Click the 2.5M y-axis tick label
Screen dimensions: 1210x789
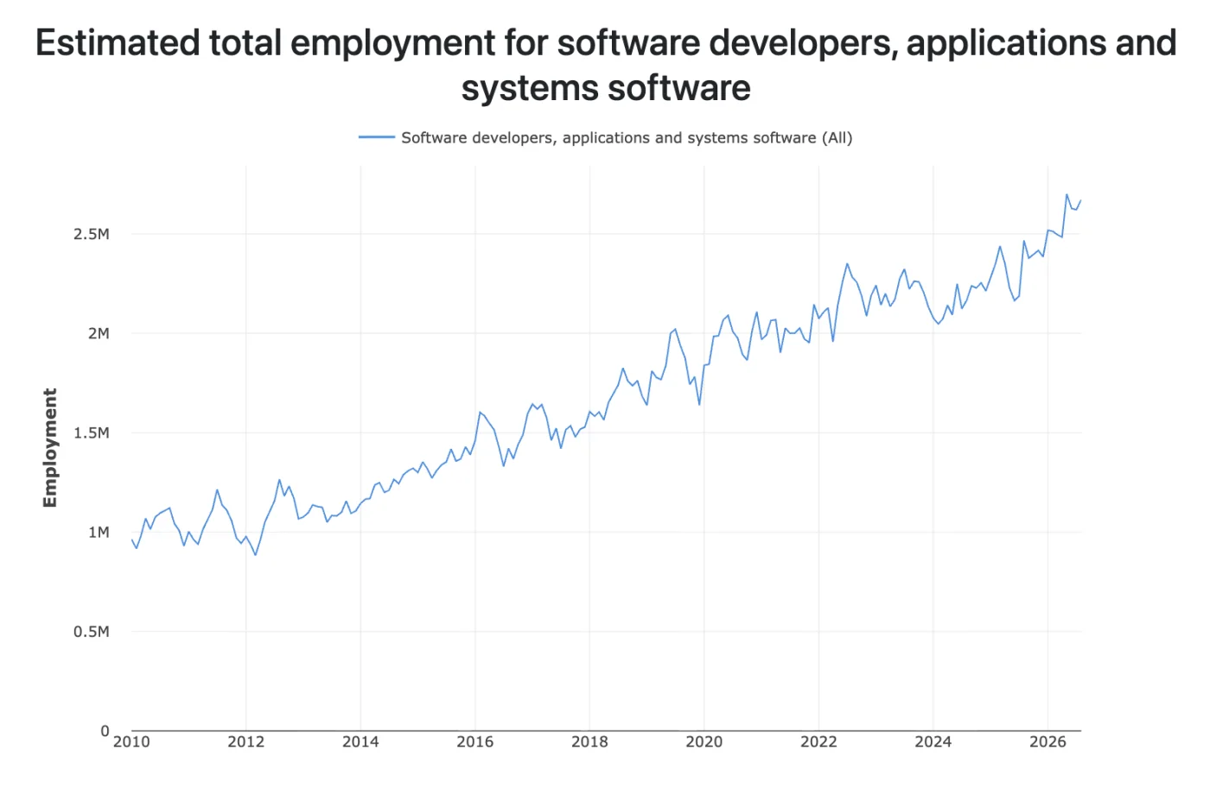click(x=92, y=234)
